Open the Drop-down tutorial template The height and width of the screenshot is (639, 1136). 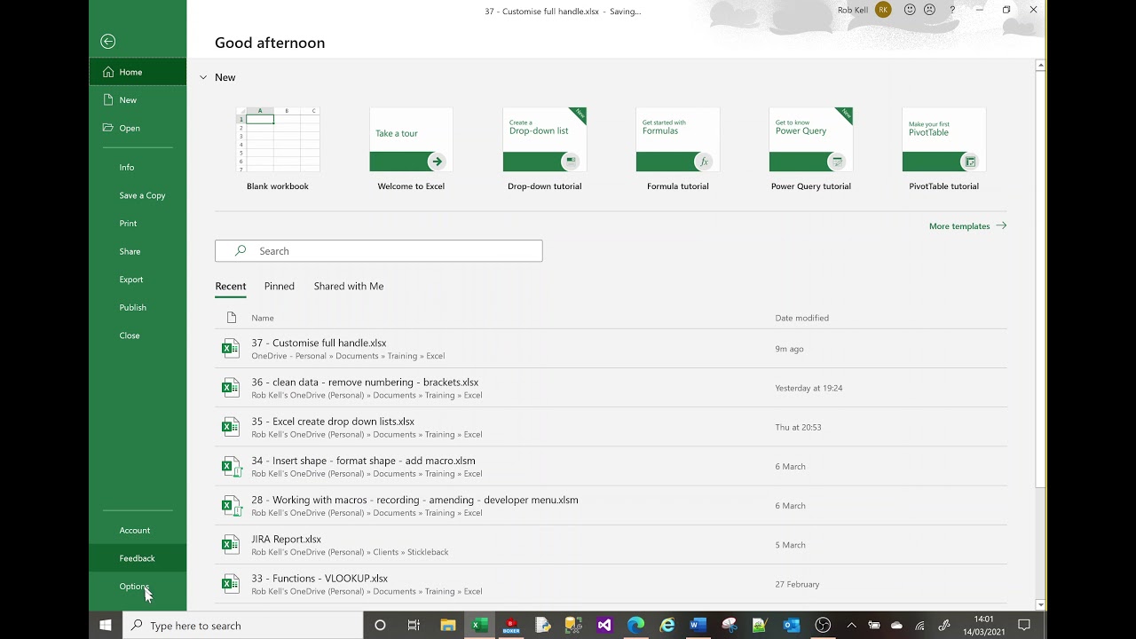[x=544, y=149]
